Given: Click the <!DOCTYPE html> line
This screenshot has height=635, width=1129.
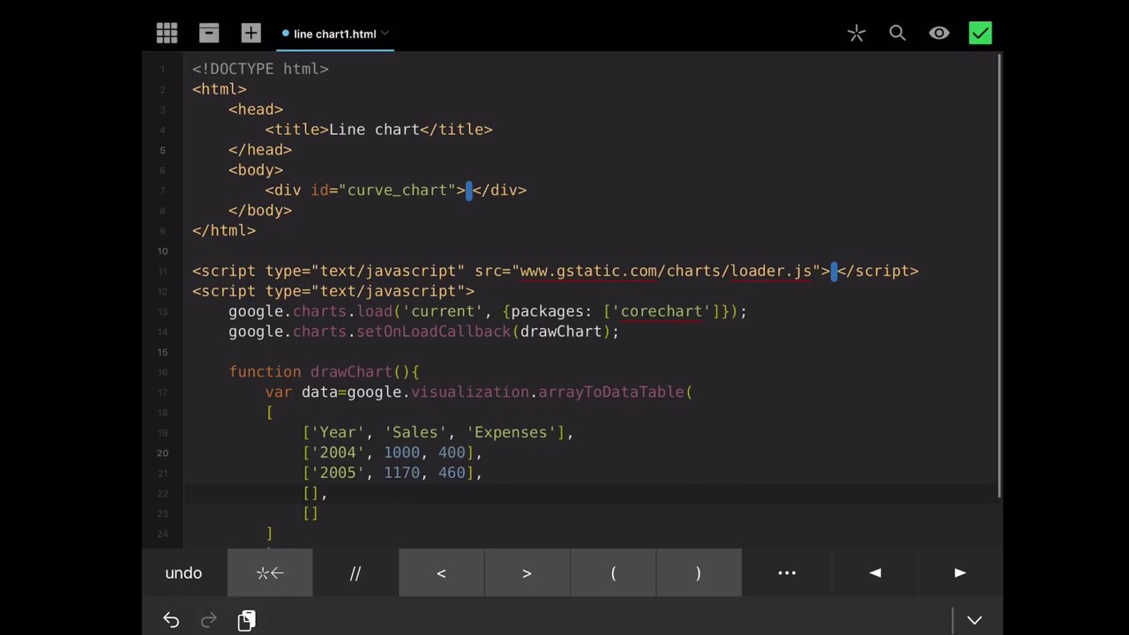Looking at the screenshot, I should [x=260, y=69].
